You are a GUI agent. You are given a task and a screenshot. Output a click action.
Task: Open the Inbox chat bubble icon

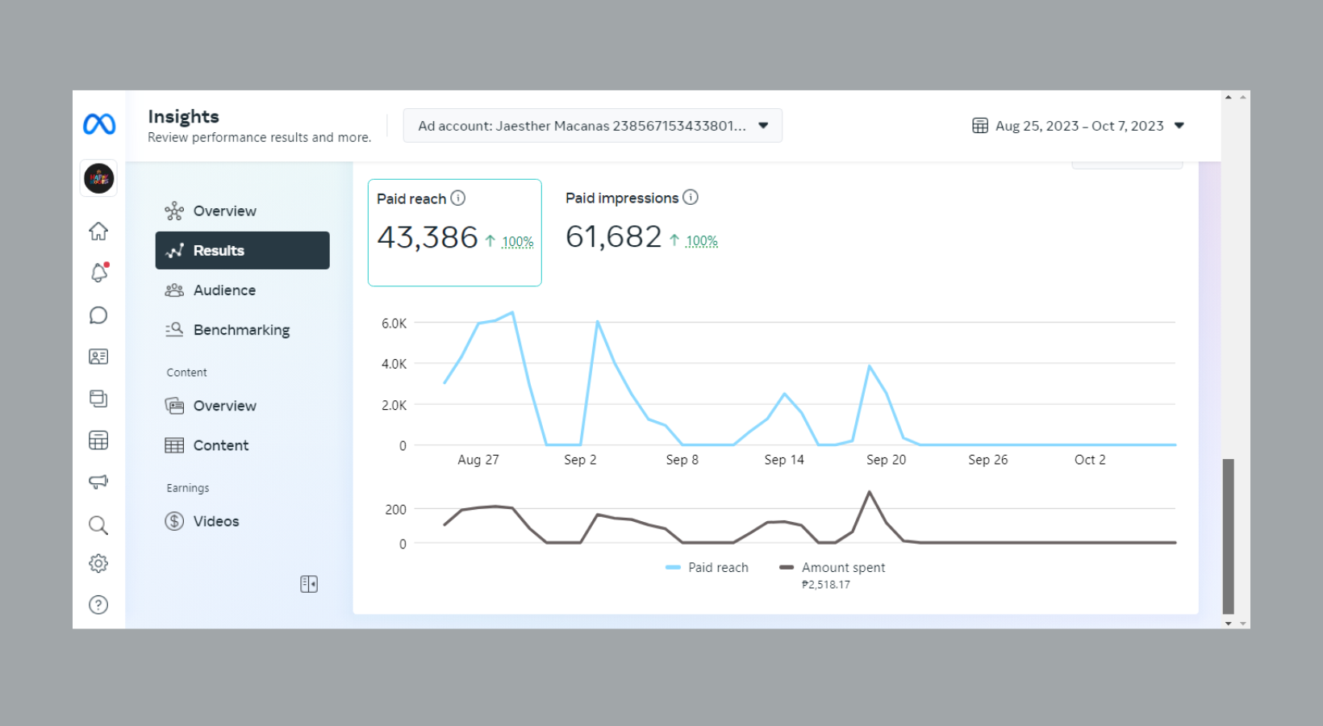point(98,315)
